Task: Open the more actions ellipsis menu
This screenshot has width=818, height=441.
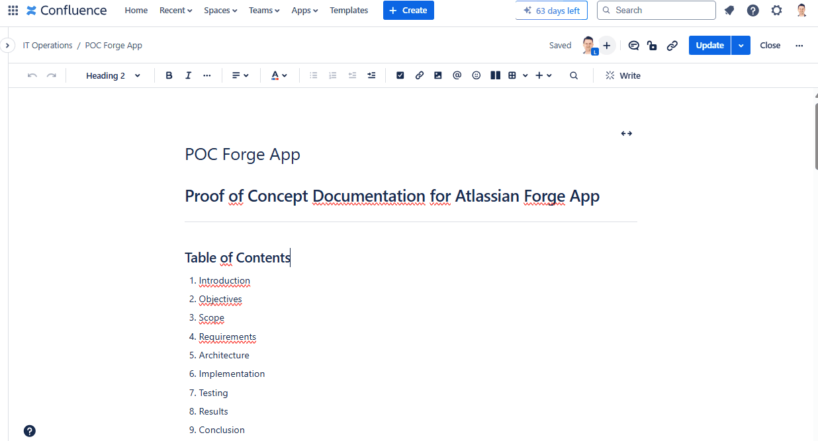Action: click(799, 46)
